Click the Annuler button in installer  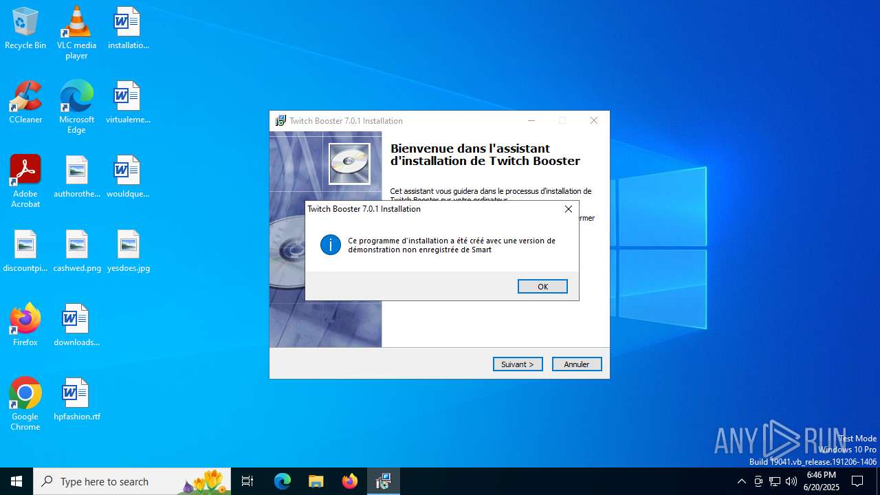577,364
